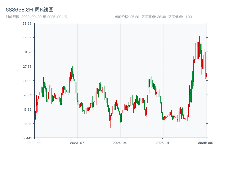Viewport: 229px width, 172px height.
Task: Select the date range text 2022-09-30 至 2025-09-15
Action: (44, 17)
